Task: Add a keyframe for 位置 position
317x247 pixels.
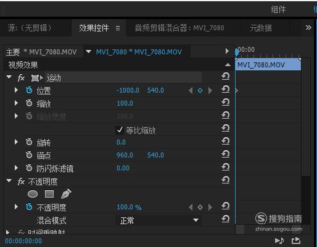Action: [200, 90]
